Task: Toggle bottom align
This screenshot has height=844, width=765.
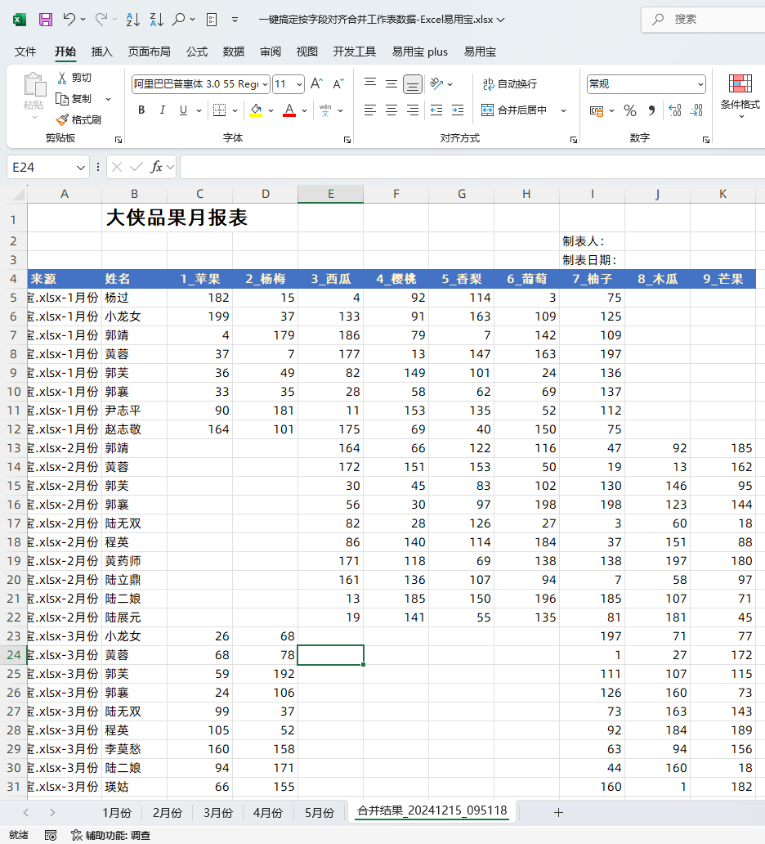Action: [413, 84]
